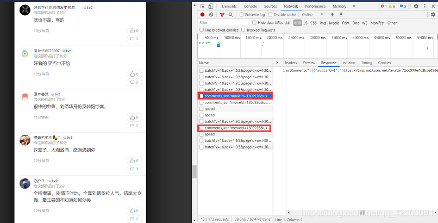The height and width of the screenshot is (223, 438).
Task: Open the Sources panel
Action: 271,6
